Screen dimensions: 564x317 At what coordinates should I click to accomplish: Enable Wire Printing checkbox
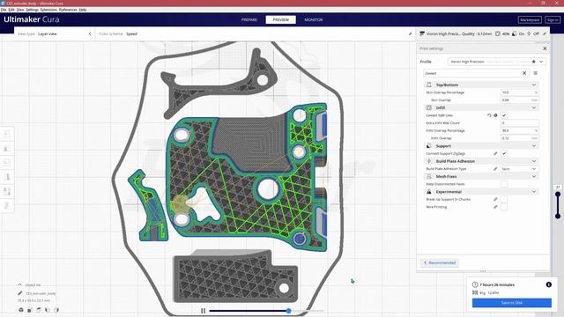pyautogui.click(x=504, y=207)
